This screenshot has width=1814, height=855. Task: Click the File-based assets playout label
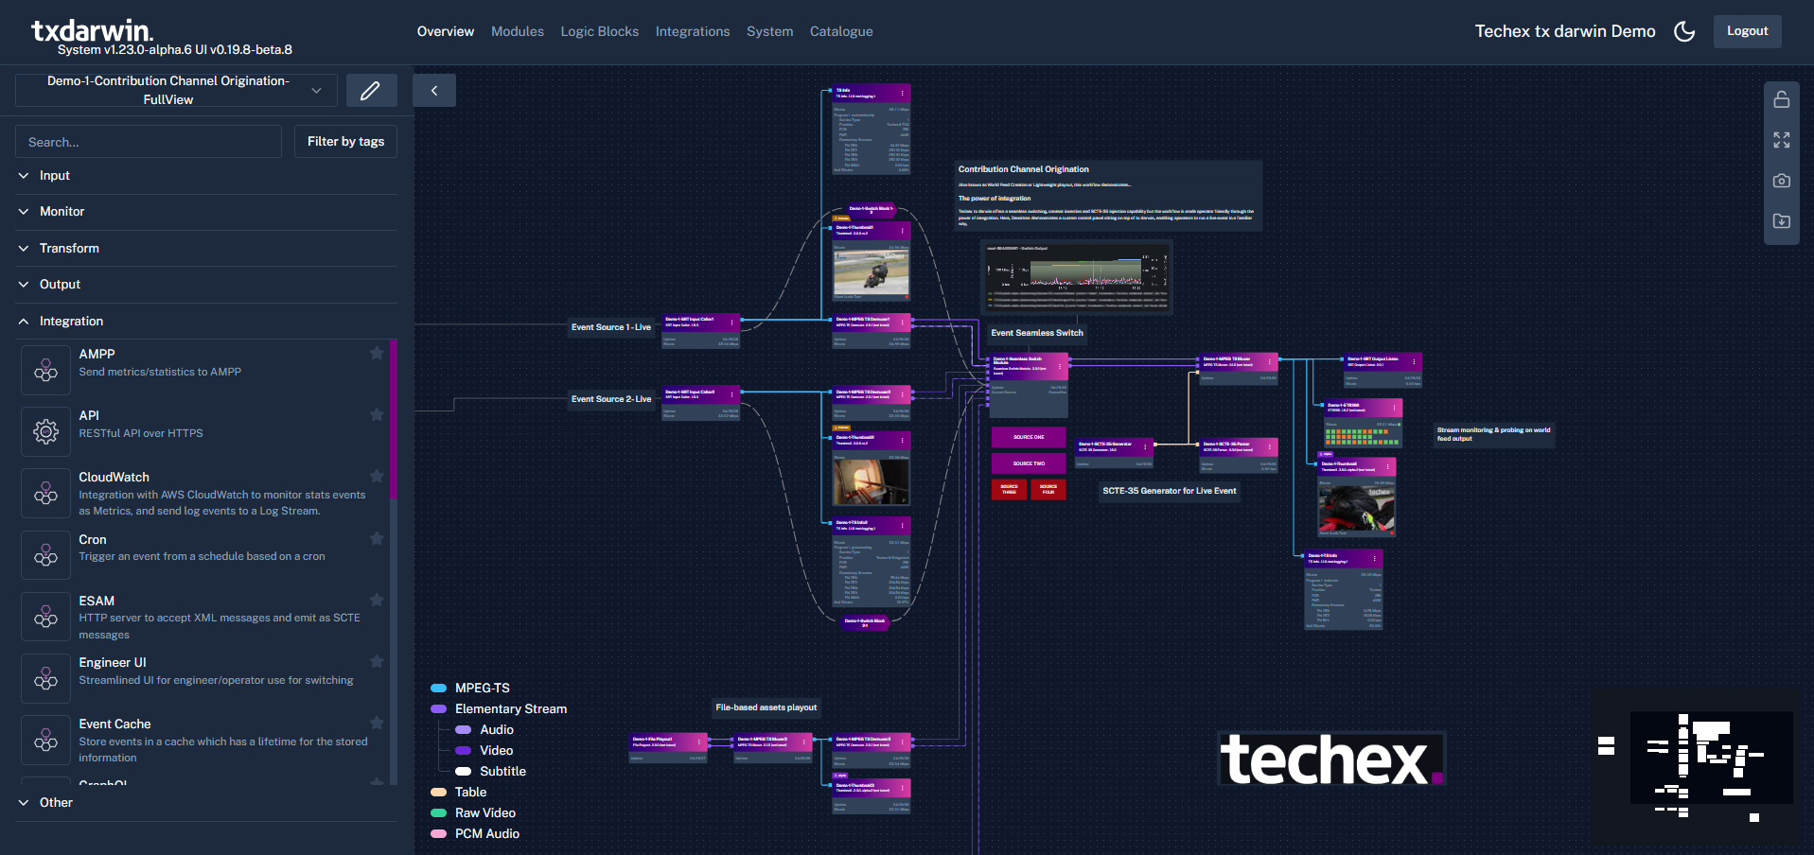tap(766, 707)
